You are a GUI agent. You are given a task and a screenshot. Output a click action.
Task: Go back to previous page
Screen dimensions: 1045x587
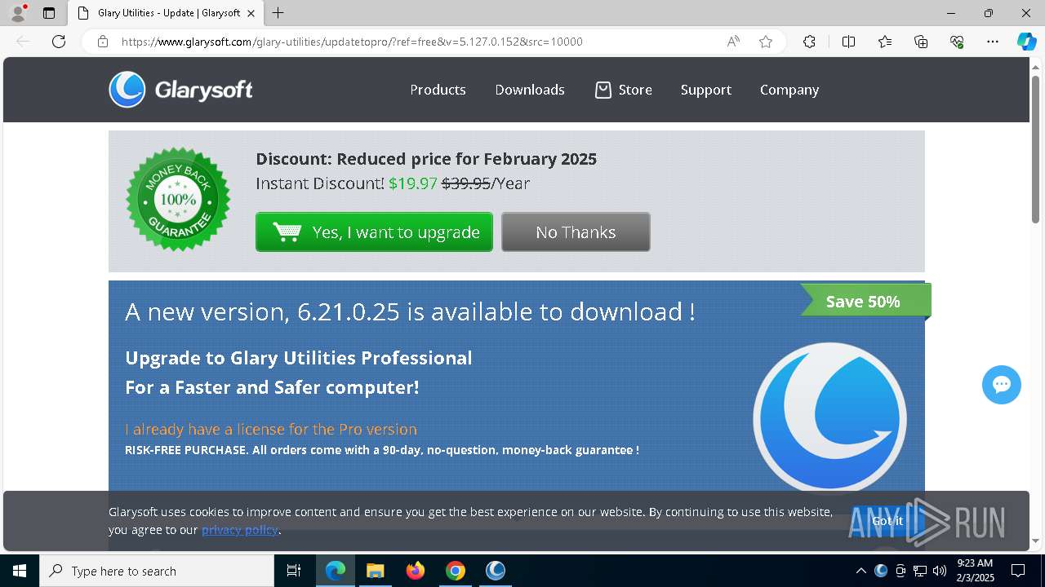point(23,42)
